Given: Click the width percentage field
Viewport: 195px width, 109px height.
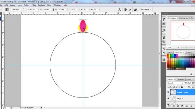Looking at the screenshot, I should [x=47, y=9].
